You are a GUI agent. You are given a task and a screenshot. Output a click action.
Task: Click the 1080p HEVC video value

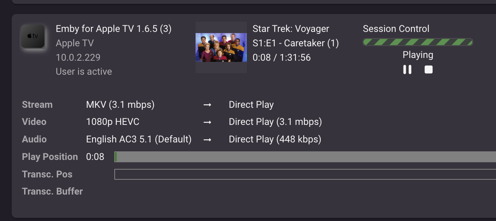click(112, 122)
